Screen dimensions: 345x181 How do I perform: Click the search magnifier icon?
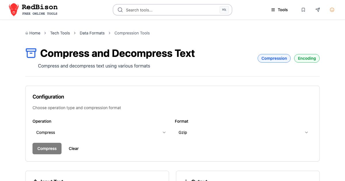pos(120,10)
